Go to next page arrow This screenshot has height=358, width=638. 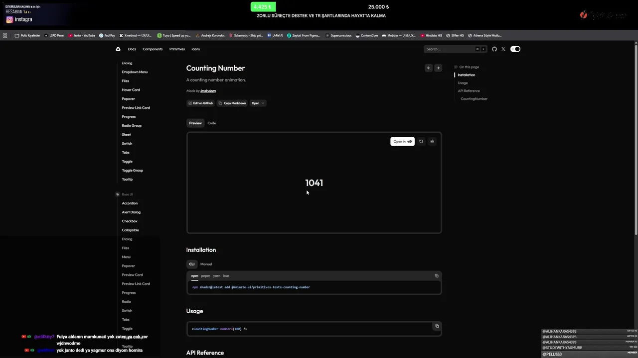click(438, 68)
